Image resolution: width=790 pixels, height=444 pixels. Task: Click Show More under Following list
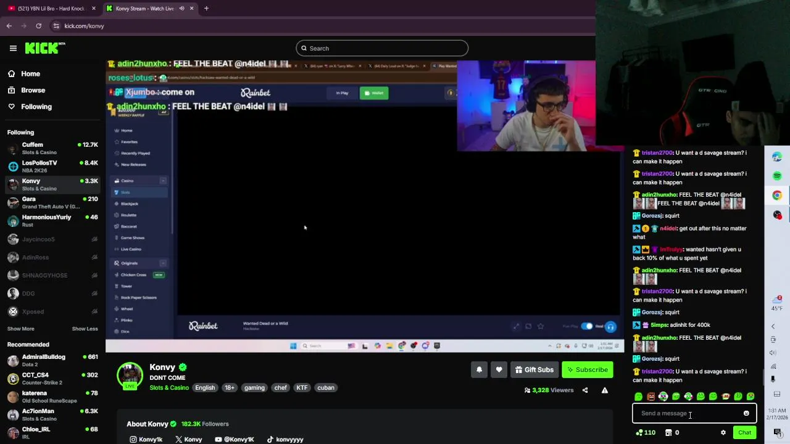21,329
